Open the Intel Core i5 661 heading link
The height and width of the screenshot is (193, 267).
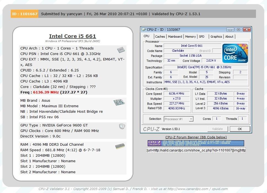click(x=72, y=36)
